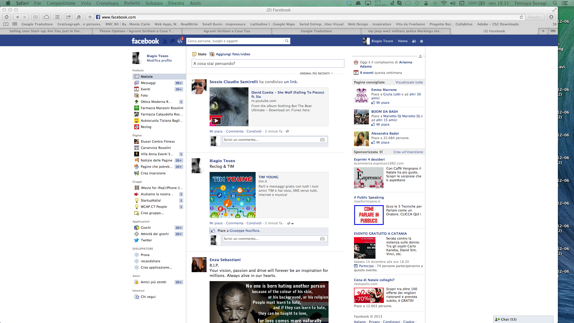The image size is (574, 323).
Task: Open iCloud Tabs cloud icon
Action: click(46, 17)
